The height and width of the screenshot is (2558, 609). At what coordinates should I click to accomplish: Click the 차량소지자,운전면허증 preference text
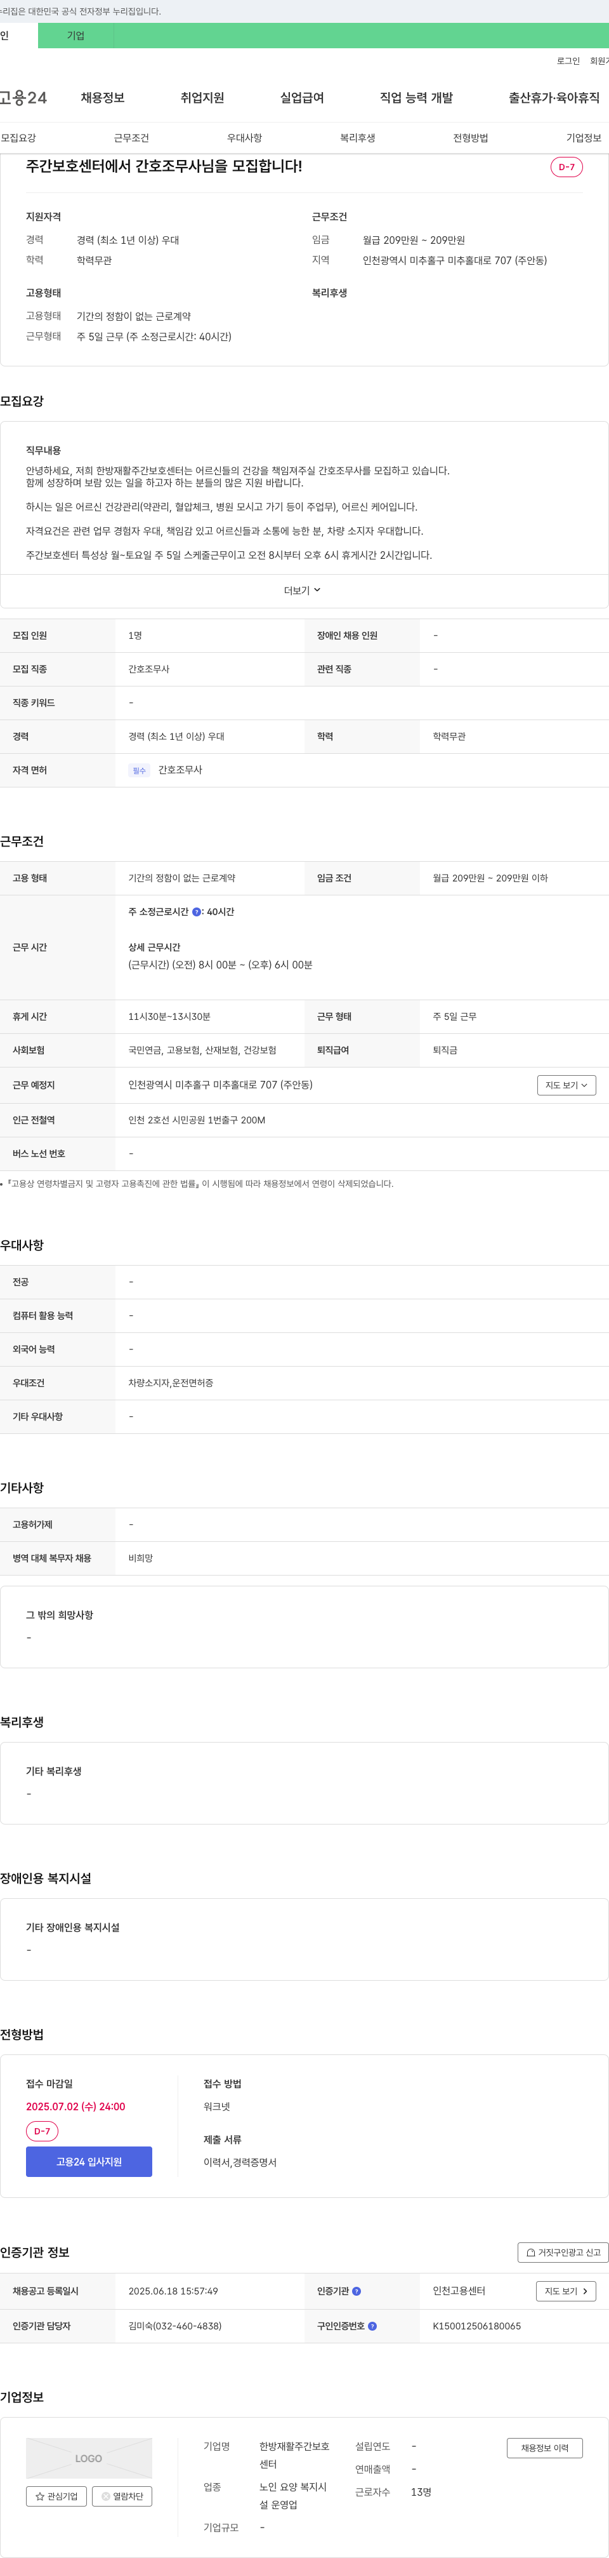[171, 1383]
